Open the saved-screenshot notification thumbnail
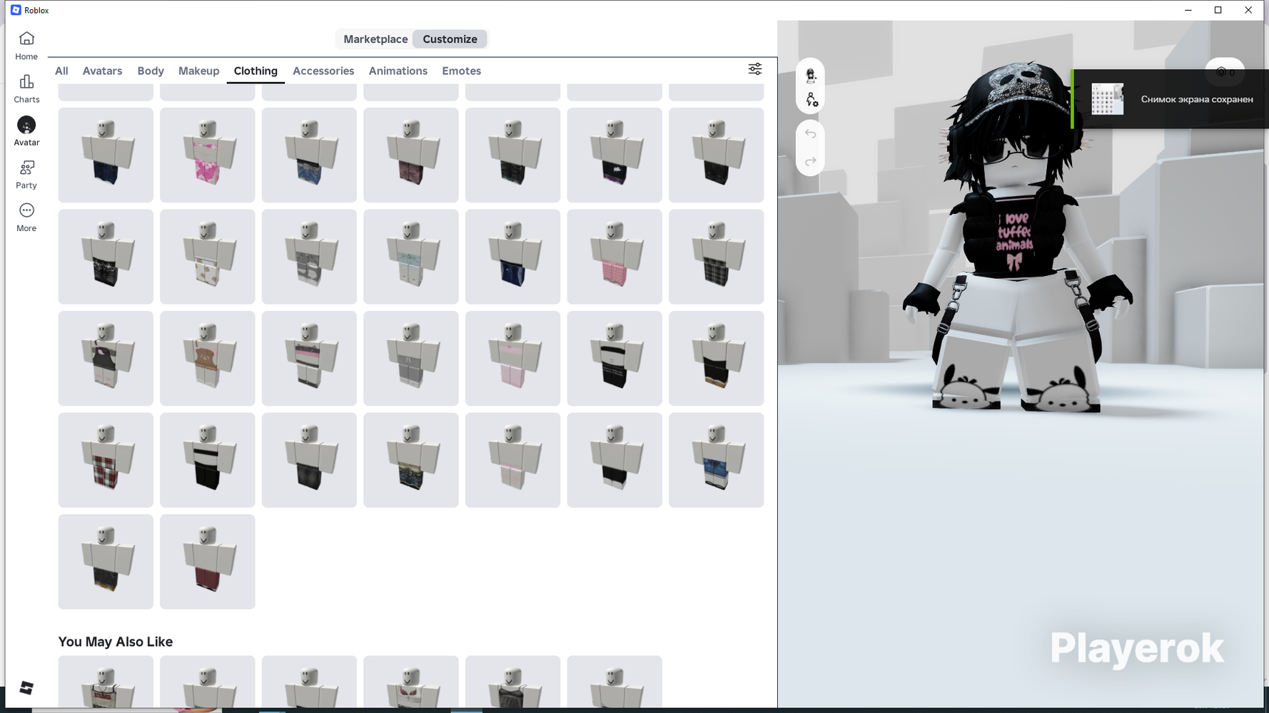The width and height of the screenshot is (1269, 713). coord(1107,99)
